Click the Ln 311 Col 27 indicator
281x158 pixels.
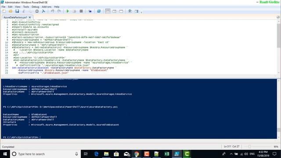coord(231,146)
